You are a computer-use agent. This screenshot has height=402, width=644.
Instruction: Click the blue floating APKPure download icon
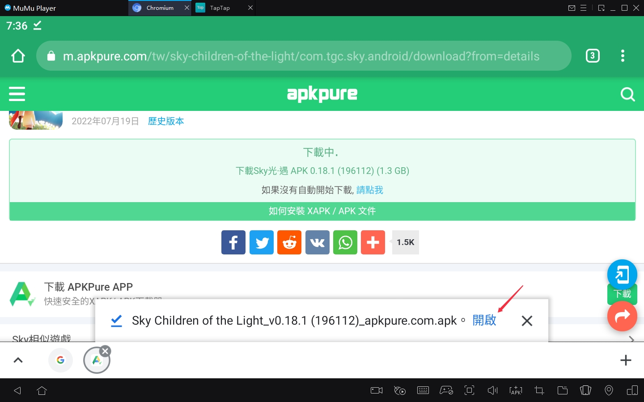622,274
